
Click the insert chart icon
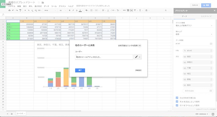[x=131, y=10]
